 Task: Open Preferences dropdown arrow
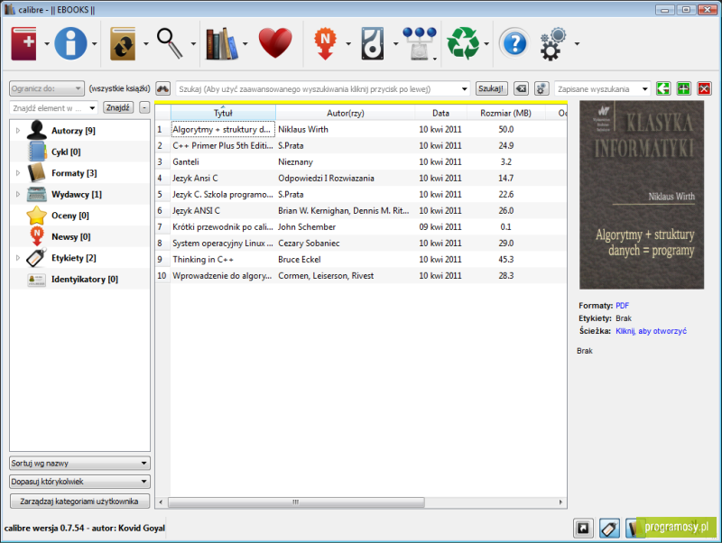click(577, 43)
